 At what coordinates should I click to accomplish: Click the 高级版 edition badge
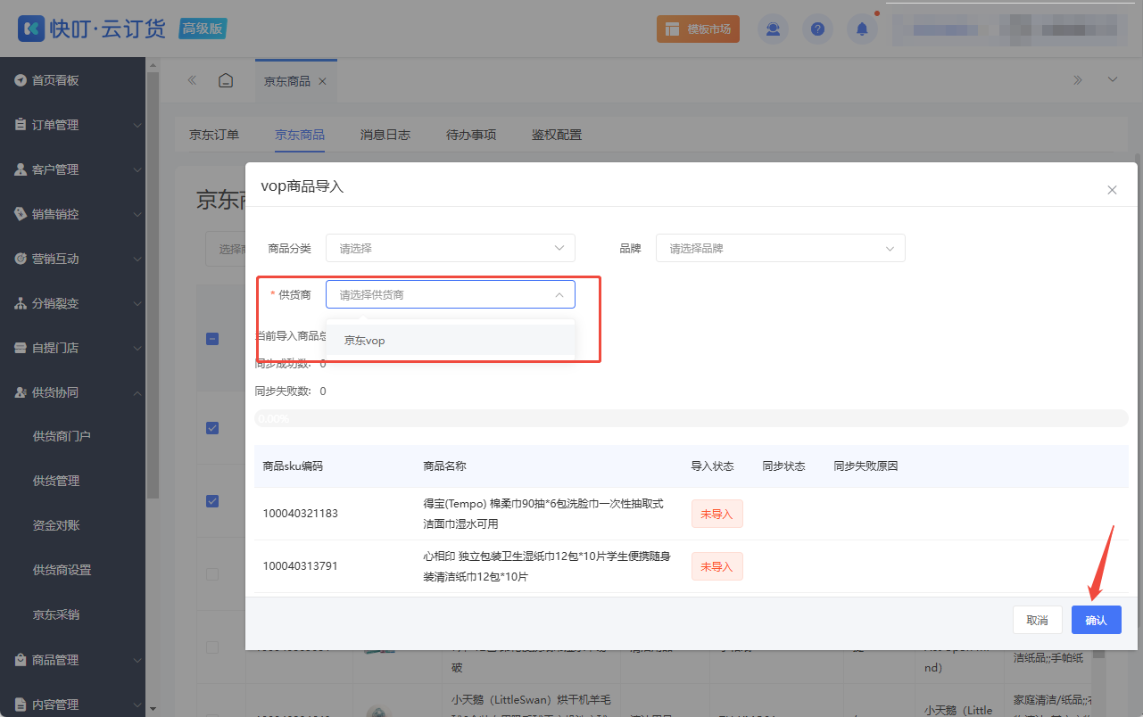[x=202, y=29]
